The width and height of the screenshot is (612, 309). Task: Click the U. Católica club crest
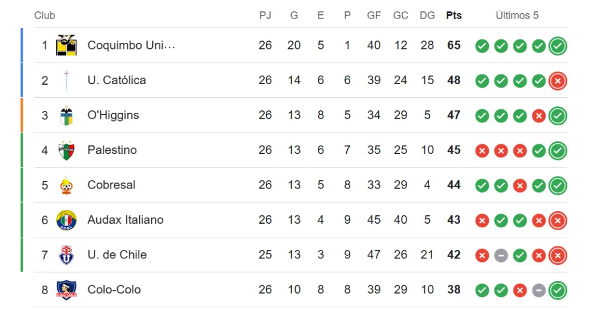66,80
